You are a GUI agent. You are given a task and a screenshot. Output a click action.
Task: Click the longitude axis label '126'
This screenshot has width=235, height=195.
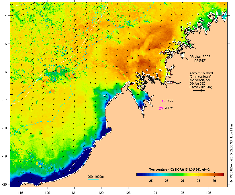[x=209, y=193]
